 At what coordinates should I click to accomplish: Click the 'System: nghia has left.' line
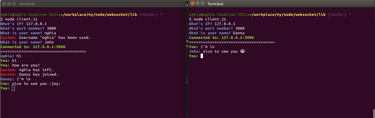[x=27, y=70]
